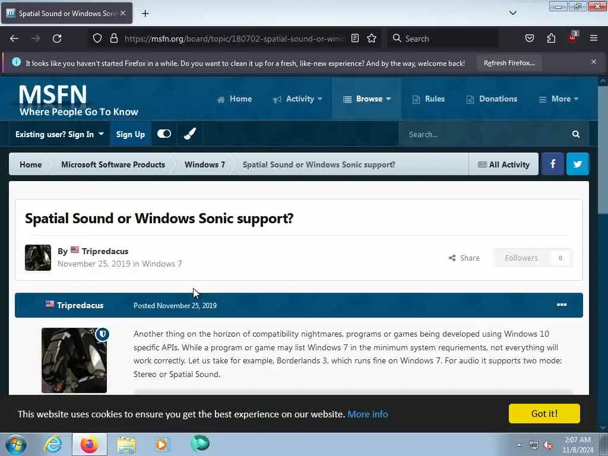
Task: Click the Refresh Firefox... button
Action: pyautogui.click(x=509, y=63)
